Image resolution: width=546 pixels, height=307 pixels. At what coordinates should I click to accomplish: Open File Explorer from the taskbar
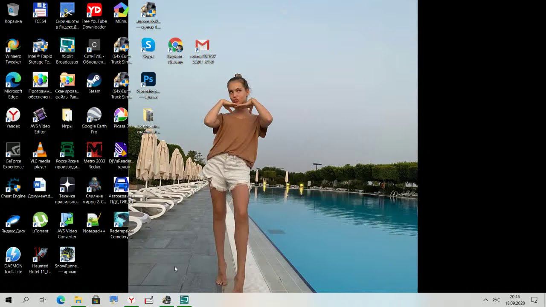[x=78, y=300]
